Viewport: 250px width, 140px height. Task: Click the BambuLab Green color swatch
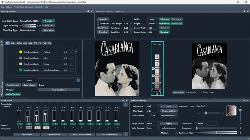pyautogui.click(x=21, y=70)
